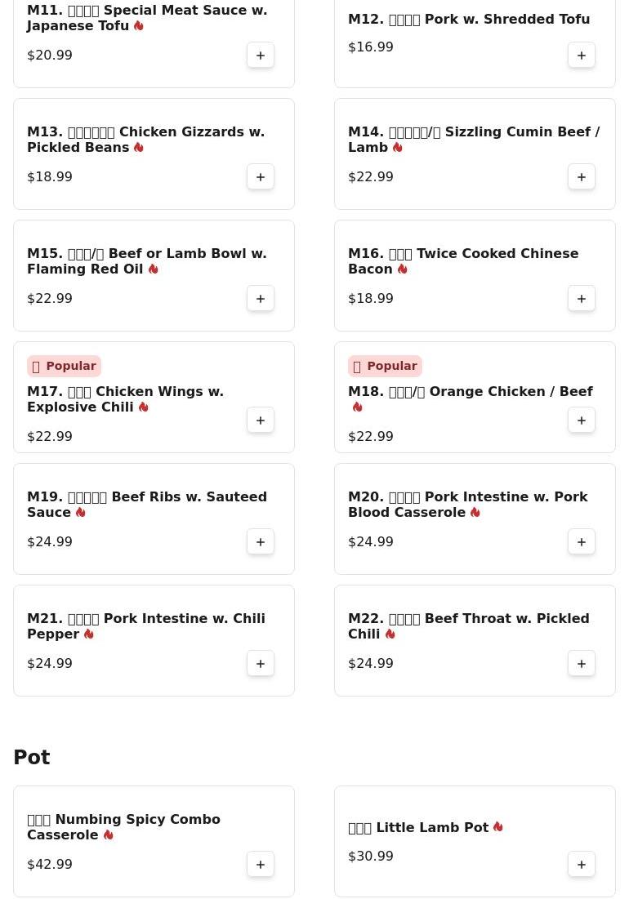Add M15 Beef or Lamb Bowl item
The height and width of the screenshot is (899, 629).
point(261,299)
